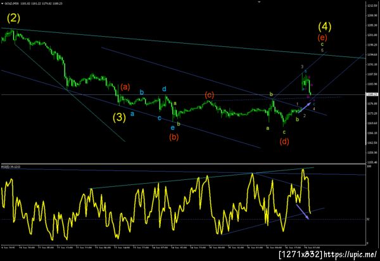Screen dimensions: 380x261
Task: Click the current price tag on price axis
Action: 370,94
